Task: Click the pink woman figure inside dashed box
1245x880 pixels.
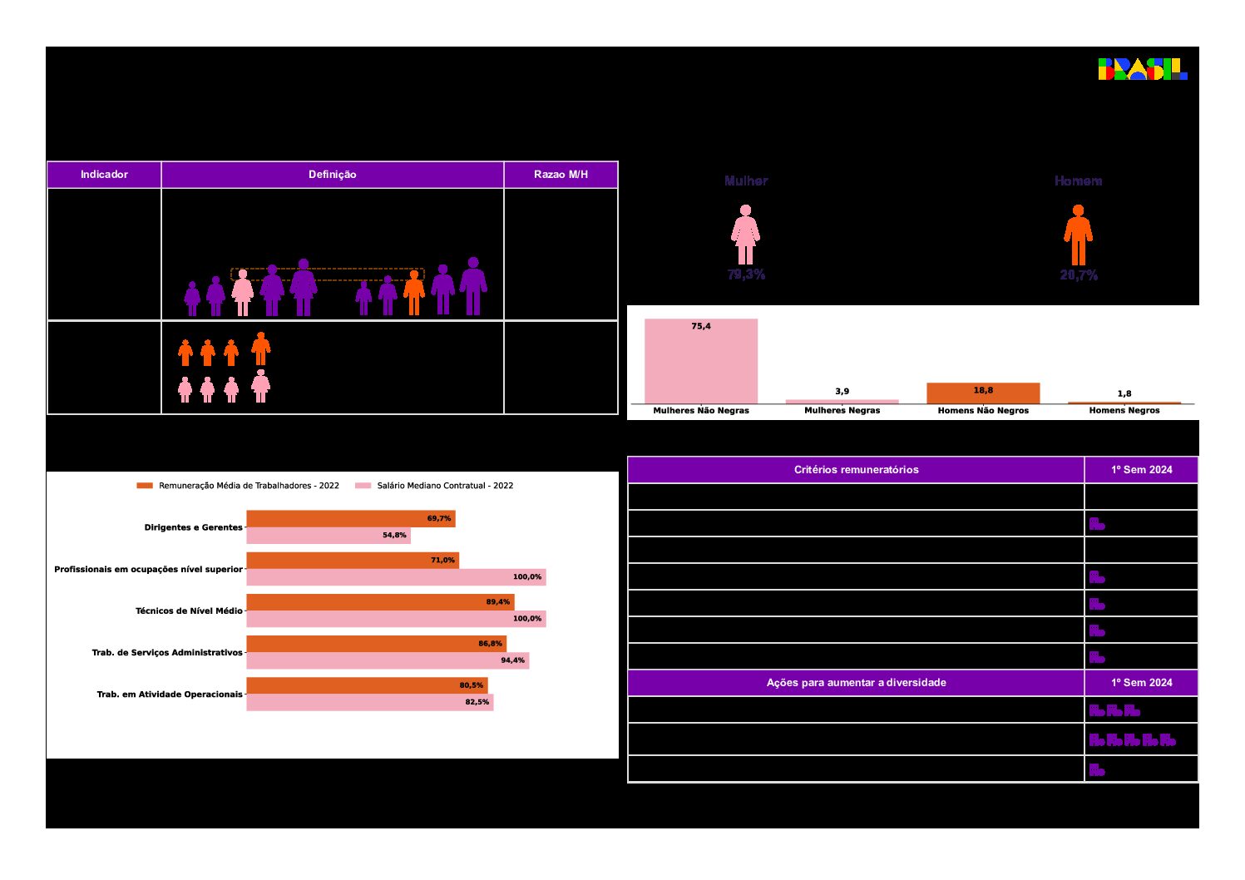Action: 242,293
